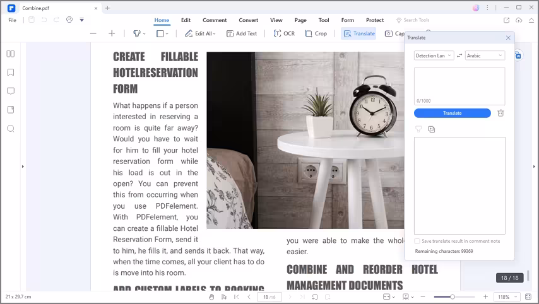Select the select-text cursor tool in status bar
Screen dimensions: 539x304
[x=224, y=297]
